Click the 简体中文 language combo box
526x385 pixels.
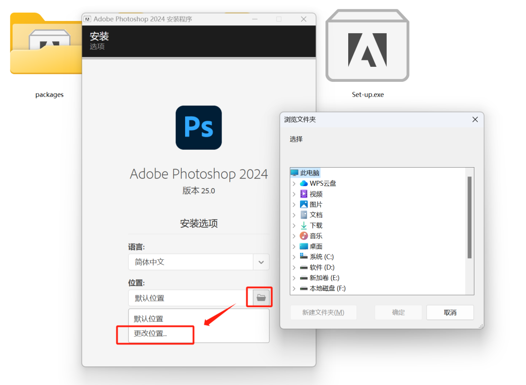tap(199, 262)
